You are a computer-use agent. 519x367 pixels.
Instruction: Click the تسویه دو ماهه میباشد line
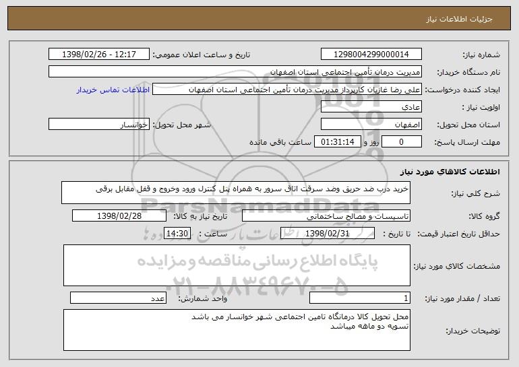pyautogui.click(x=369, y=327)
